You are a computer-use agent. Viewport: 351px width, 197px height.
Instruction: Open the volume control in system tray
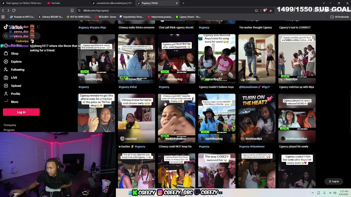pyautogui.click(x=335, y=193)
